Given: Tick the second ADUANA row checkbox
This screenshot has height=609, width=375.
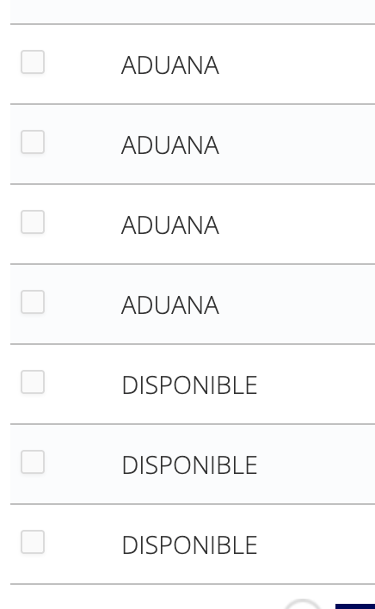Looking at the screenshot, I should click(x=33, y=142).
